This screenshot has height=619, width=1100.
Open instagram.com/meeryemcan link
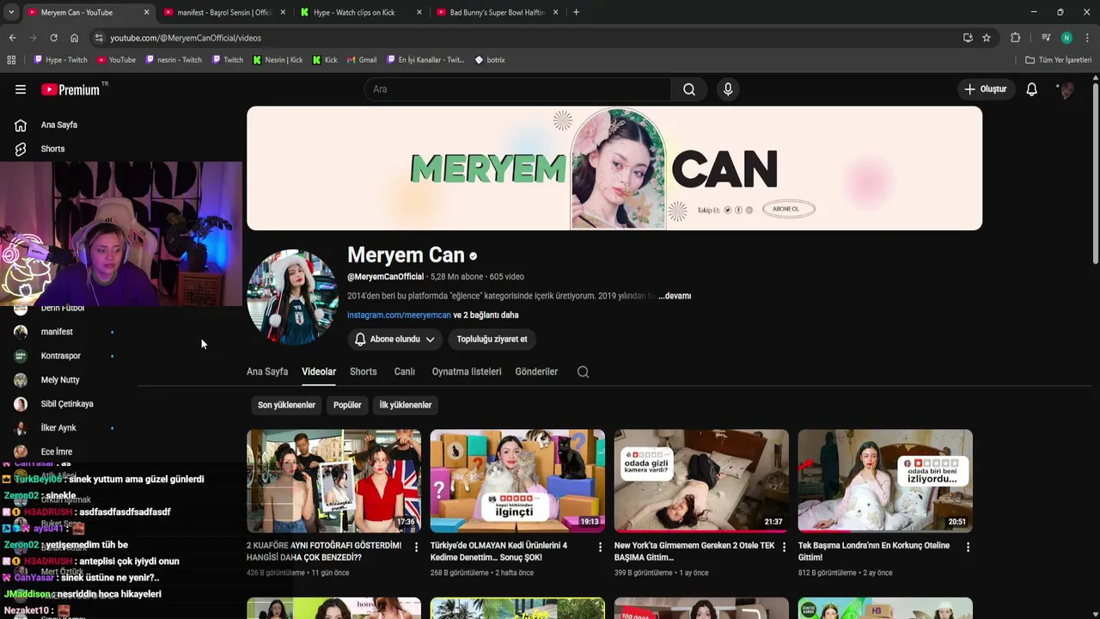(x=399, y=315)
